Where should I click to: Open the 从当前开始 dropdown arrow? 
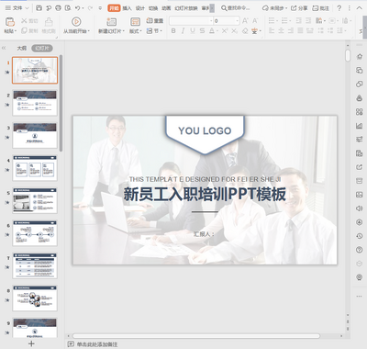(x=89, y=31)
